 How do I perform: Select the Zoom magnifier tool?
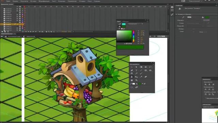tap(136, 80)
